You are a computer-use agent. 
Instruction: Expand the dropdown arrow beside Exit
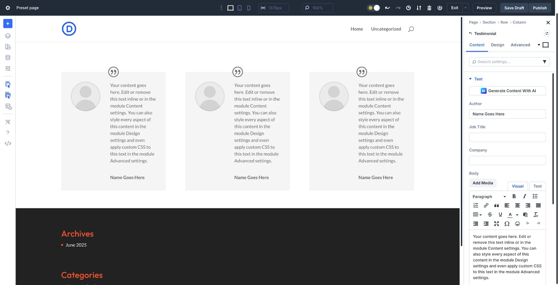coord(466,8)
